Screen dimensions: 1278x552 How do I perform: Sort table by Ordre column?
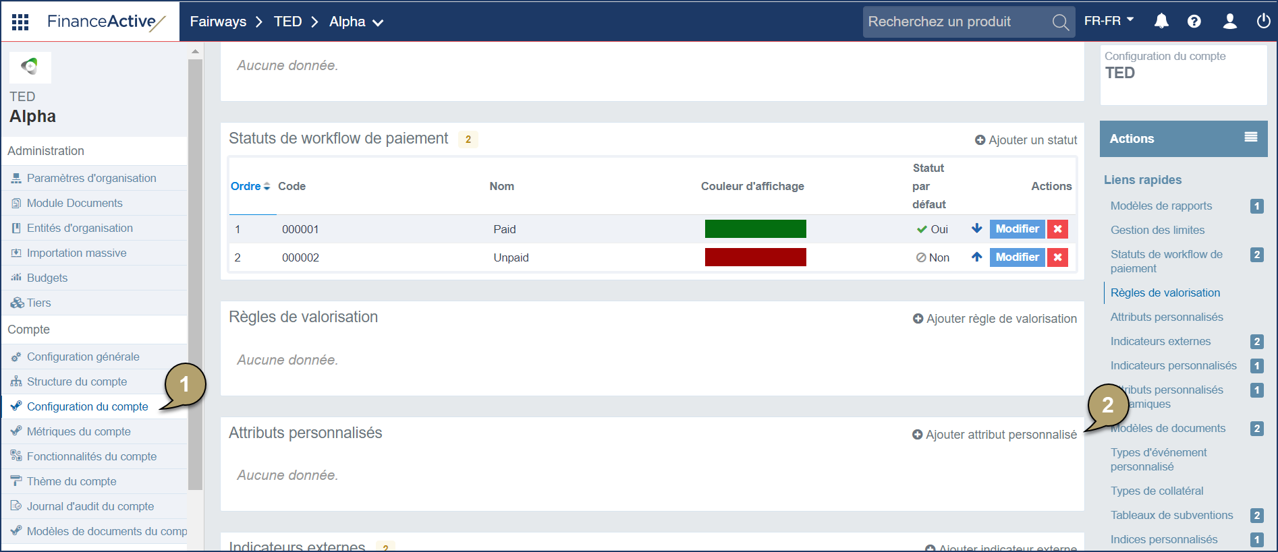250,186
